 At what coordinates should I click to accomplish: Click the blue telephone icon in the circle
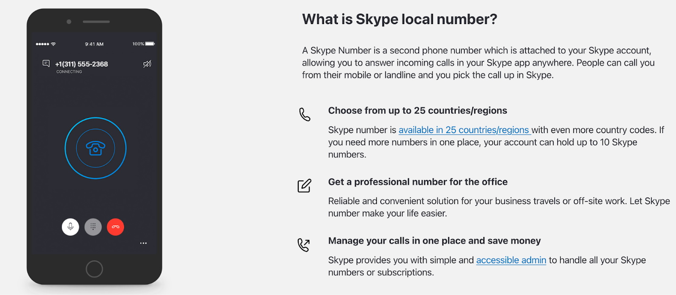pyautogui.click(x=95, y=148)
